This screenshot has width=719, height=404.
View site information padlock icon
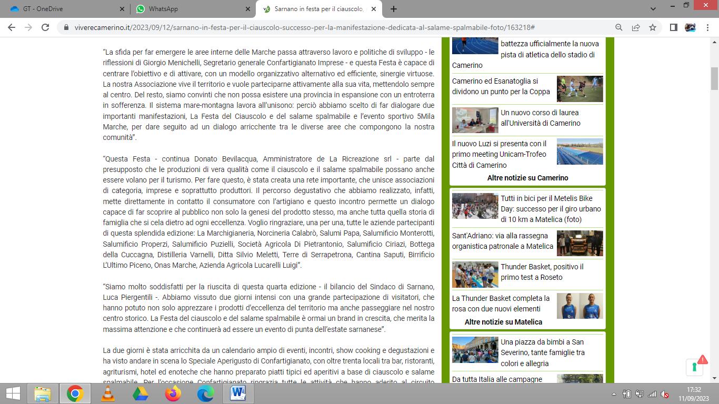pos(66,27)
